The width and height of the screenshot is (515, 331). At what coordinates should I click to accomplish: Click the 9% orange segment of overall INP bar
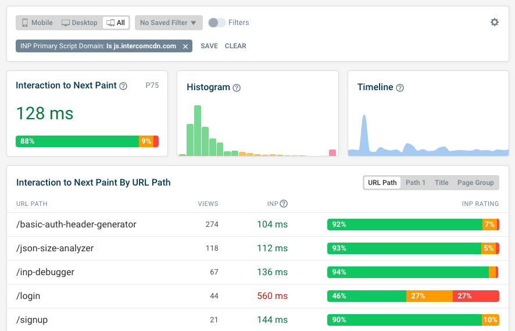click(x=146, y=141)
